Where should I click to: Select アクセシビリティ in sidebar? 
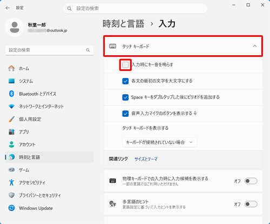click(50, 182)
